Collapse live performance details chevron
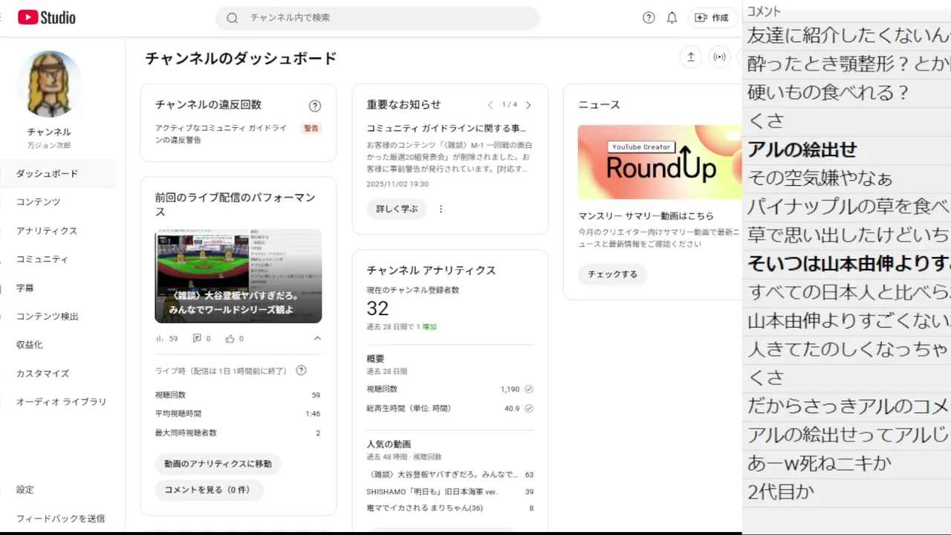951x535 pixels. point(317,338)
